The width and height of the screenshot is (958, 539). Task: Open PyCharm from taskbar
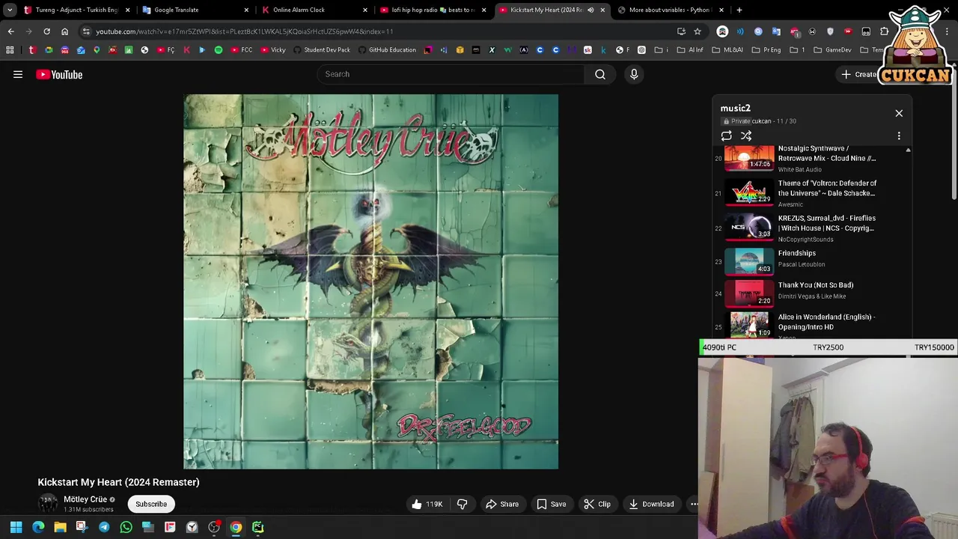click(x=257, y=528)
